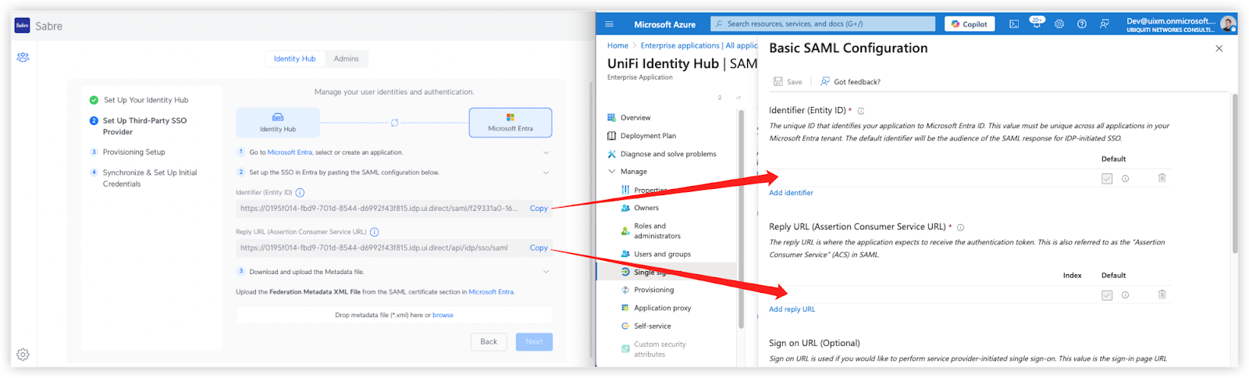Open Deployment Plan in Azure sidebar

pos(642,136)
